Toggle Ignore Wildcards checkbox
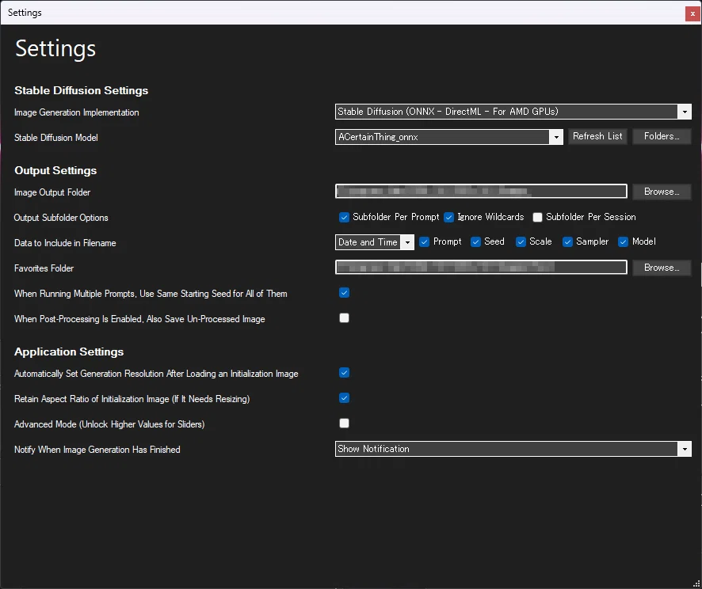Viewport: 702px width, 589px height. click(x=448, y=218)
